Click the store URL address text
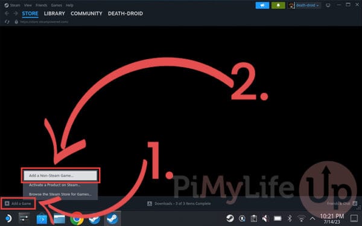This screenshot has height=226, width=362. click(x=44, y=22)
